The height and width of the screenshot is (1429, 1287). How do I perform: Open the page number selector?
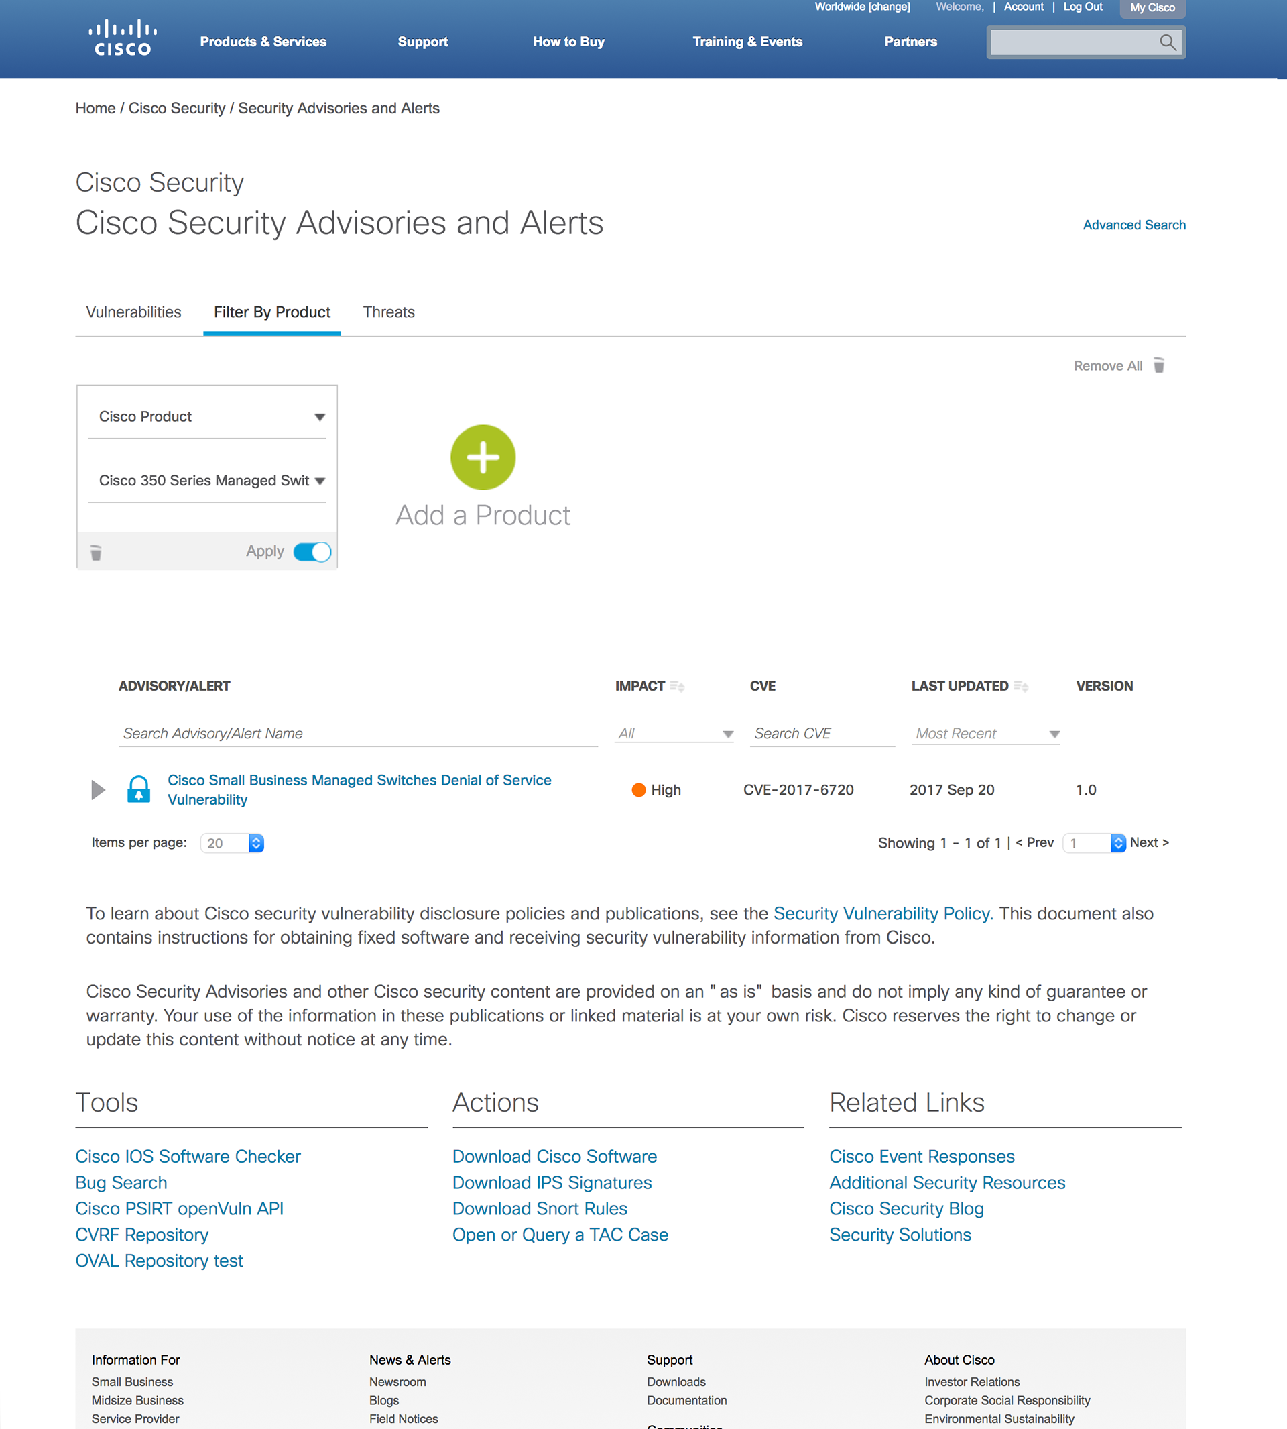1094,842
